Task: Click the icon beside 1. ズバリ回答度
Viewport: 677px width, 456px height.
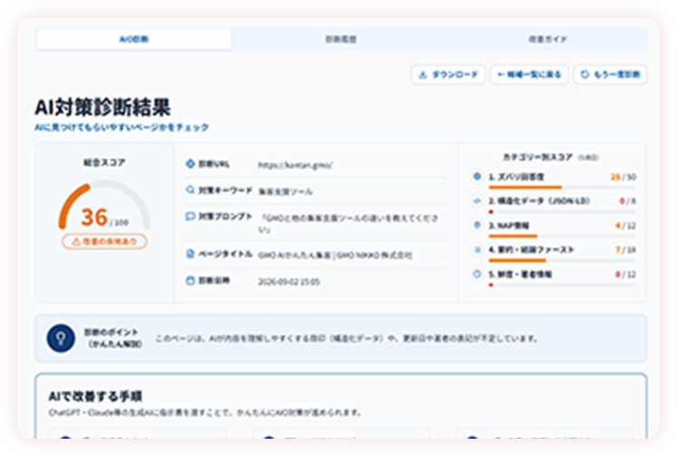Action: (x=477, y=176)
